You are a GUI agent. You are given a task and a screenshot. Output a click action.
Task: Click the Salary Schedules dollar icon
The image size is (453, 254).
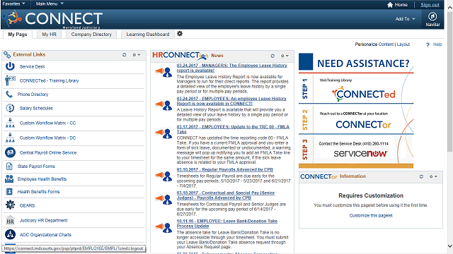coord(10,108)
